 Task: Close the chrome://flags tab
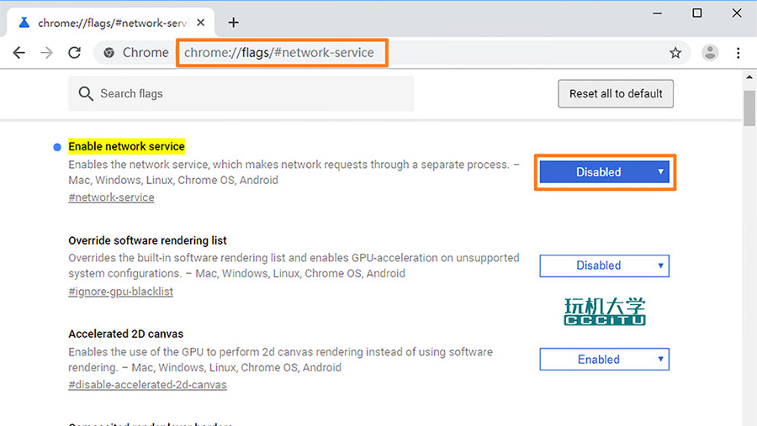(x=202, y=23)
